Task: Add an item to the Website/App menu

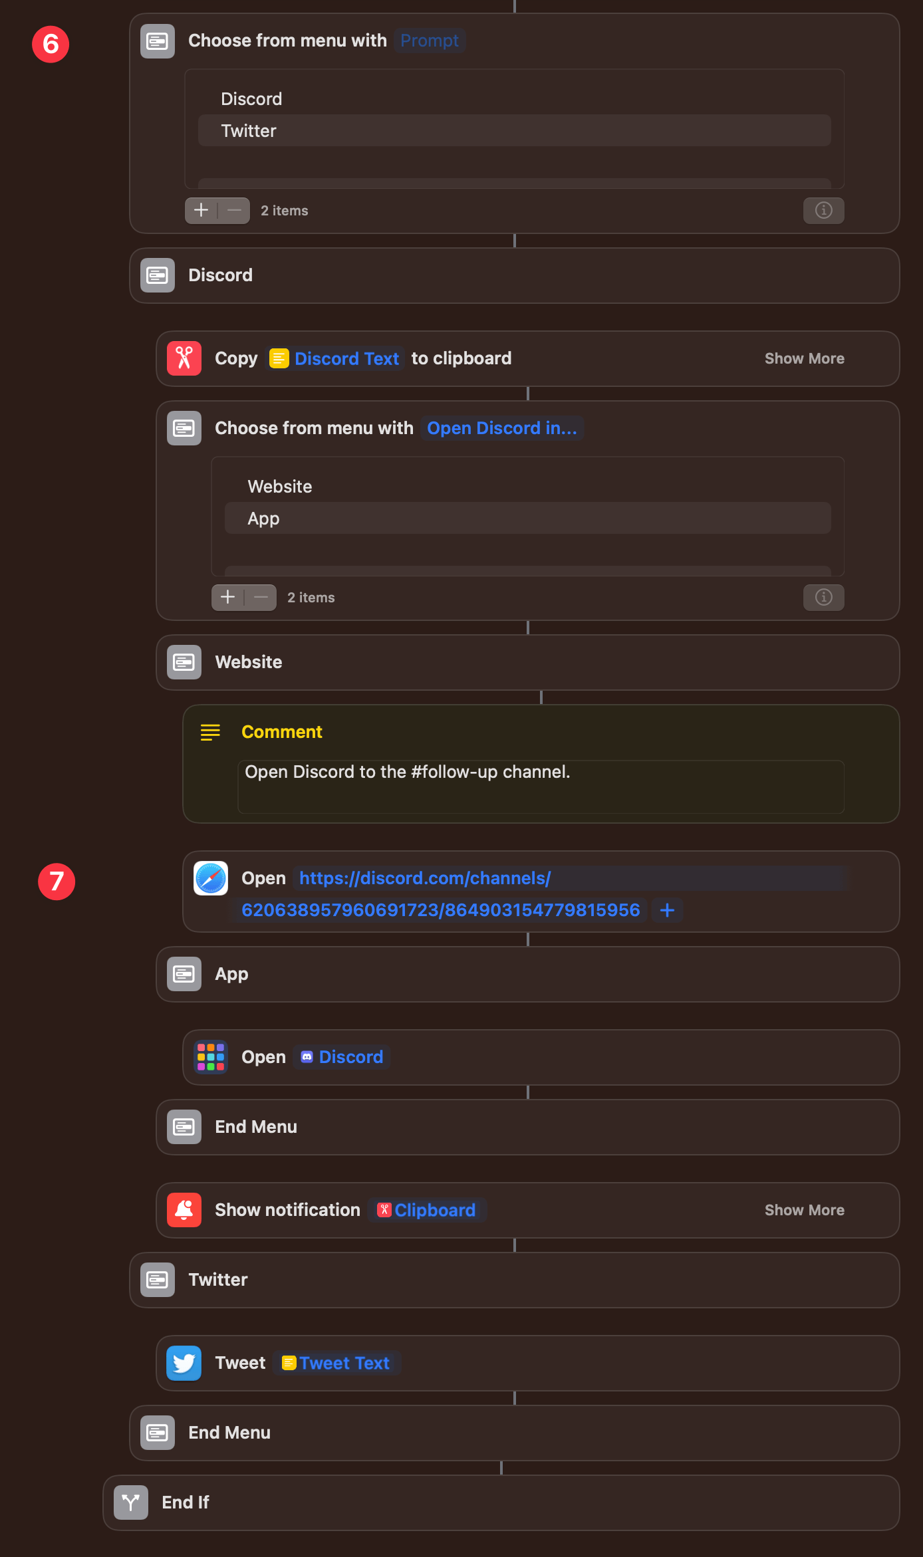Action: coord(227,598)
